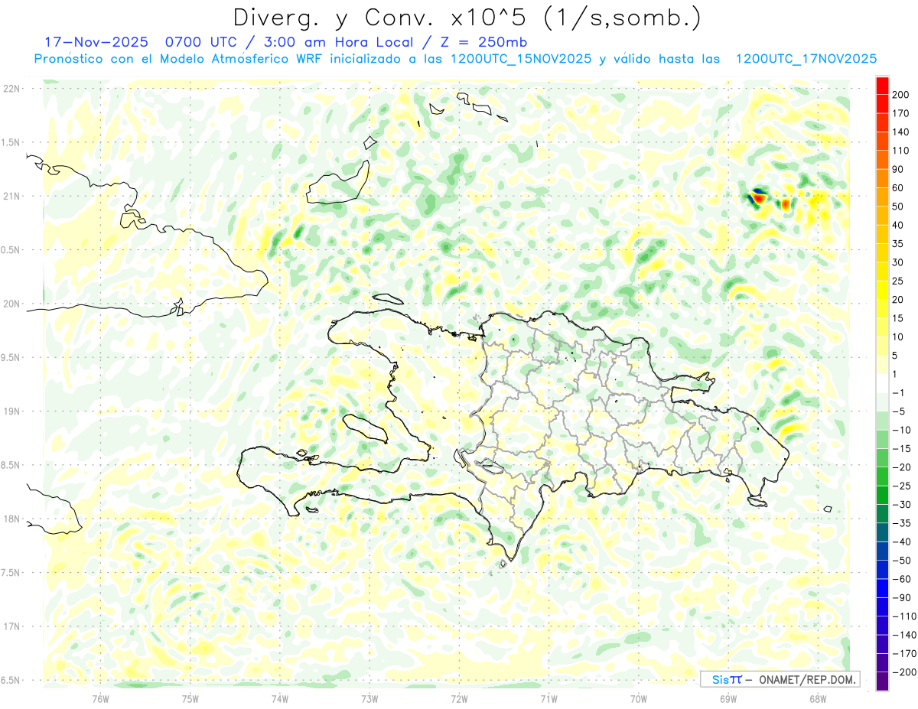Click the '74W' longitude label

pyautogui.click(x=280, y=698)
